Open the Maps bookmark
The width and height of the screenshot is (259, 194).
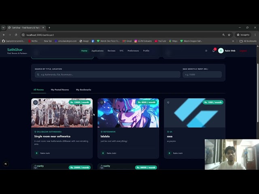click(x=173, y=41)
